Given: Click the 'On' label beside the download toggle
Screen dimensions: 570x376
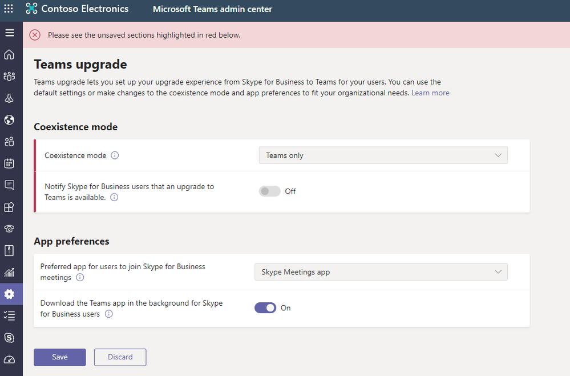Looking at the screenshot, I should [x=286, y=308].
